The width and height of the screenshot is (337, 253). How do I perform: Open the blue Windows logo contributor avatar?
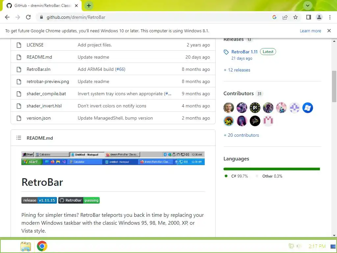[308, 108]
